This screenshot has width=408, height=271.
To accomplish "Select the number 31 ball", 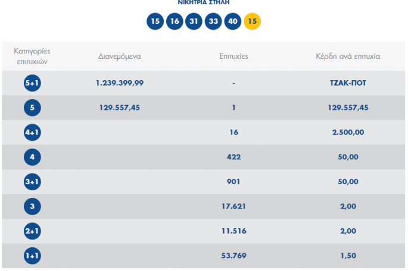I will [194, 21].
